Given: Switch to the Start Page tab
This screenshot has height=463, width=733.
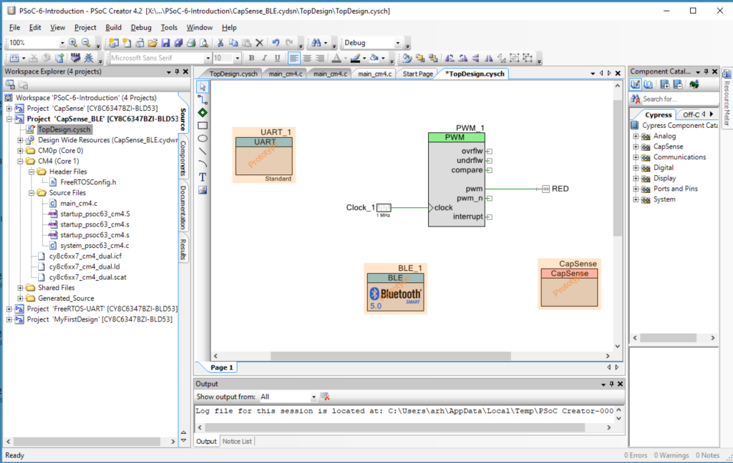Looking at the screenshot, I should click(417, 74).
